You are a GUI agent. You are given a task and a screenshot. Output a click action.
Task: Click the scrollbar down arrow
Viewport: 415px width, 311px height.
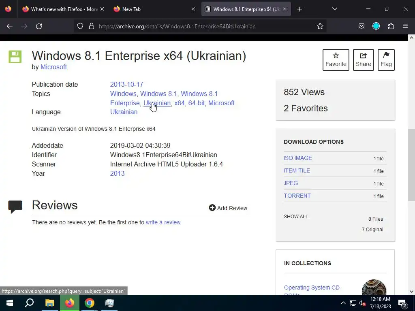(x=411, y=292)
